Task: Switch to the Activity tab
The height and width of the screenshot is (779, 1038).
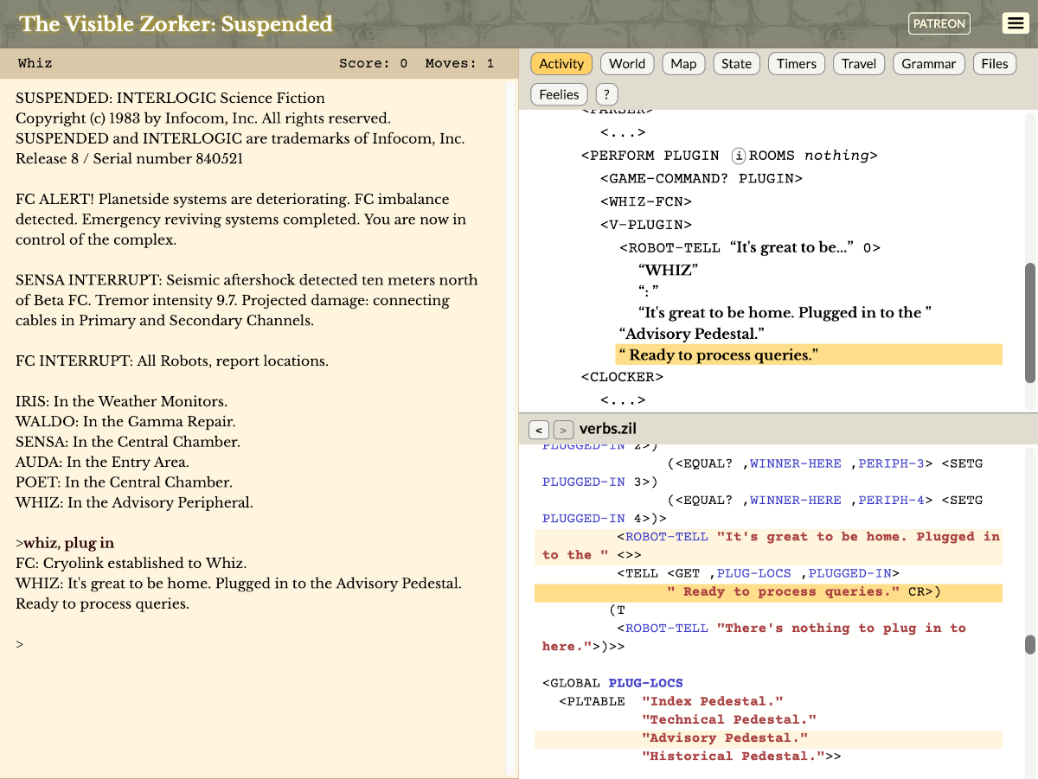Action: [x=561, y=63]
